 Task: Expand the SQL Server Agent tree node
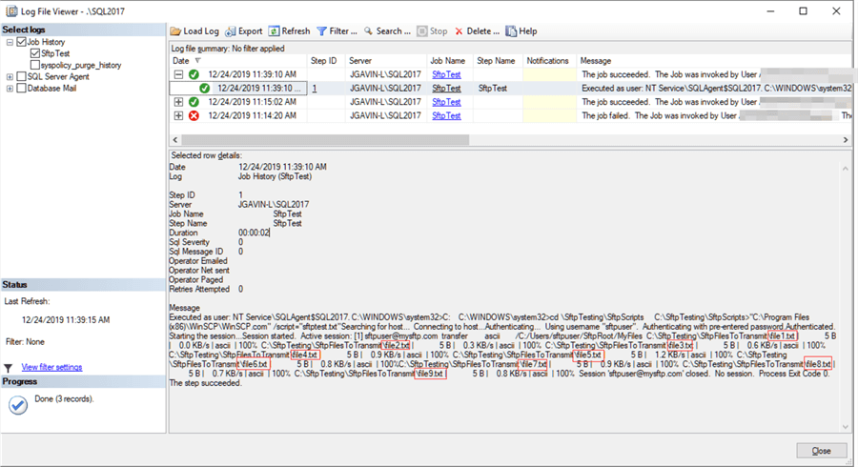10,76
